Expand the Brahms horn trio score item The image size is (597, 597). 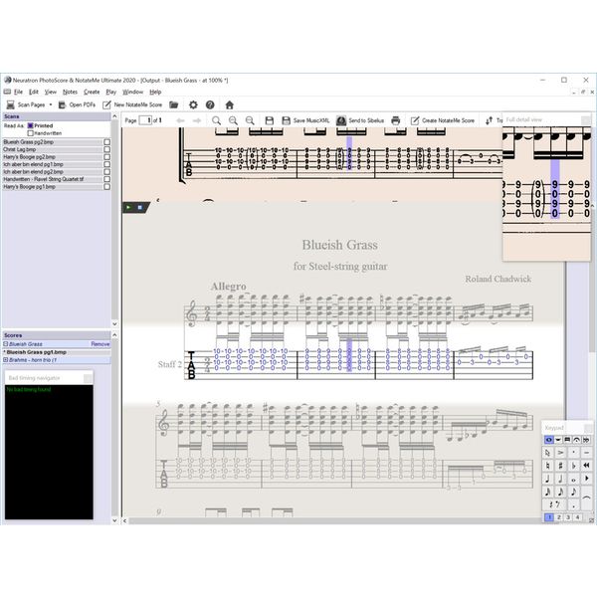pyautogui.click(x=6, y=359)
